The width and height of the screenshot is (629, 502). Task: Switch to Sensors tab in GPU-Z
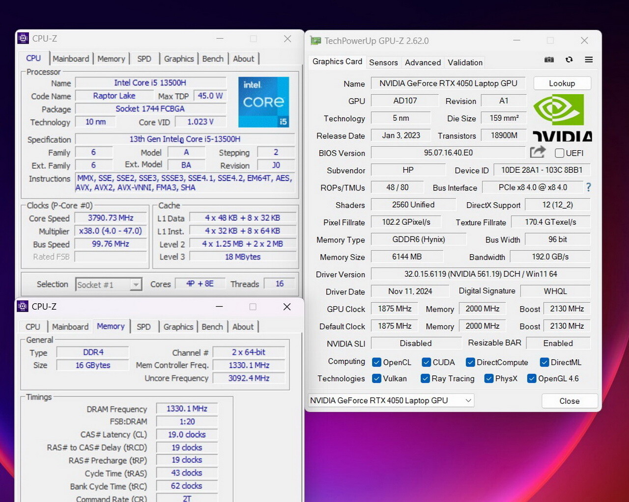pyautogui.click(x=383, y=62)
